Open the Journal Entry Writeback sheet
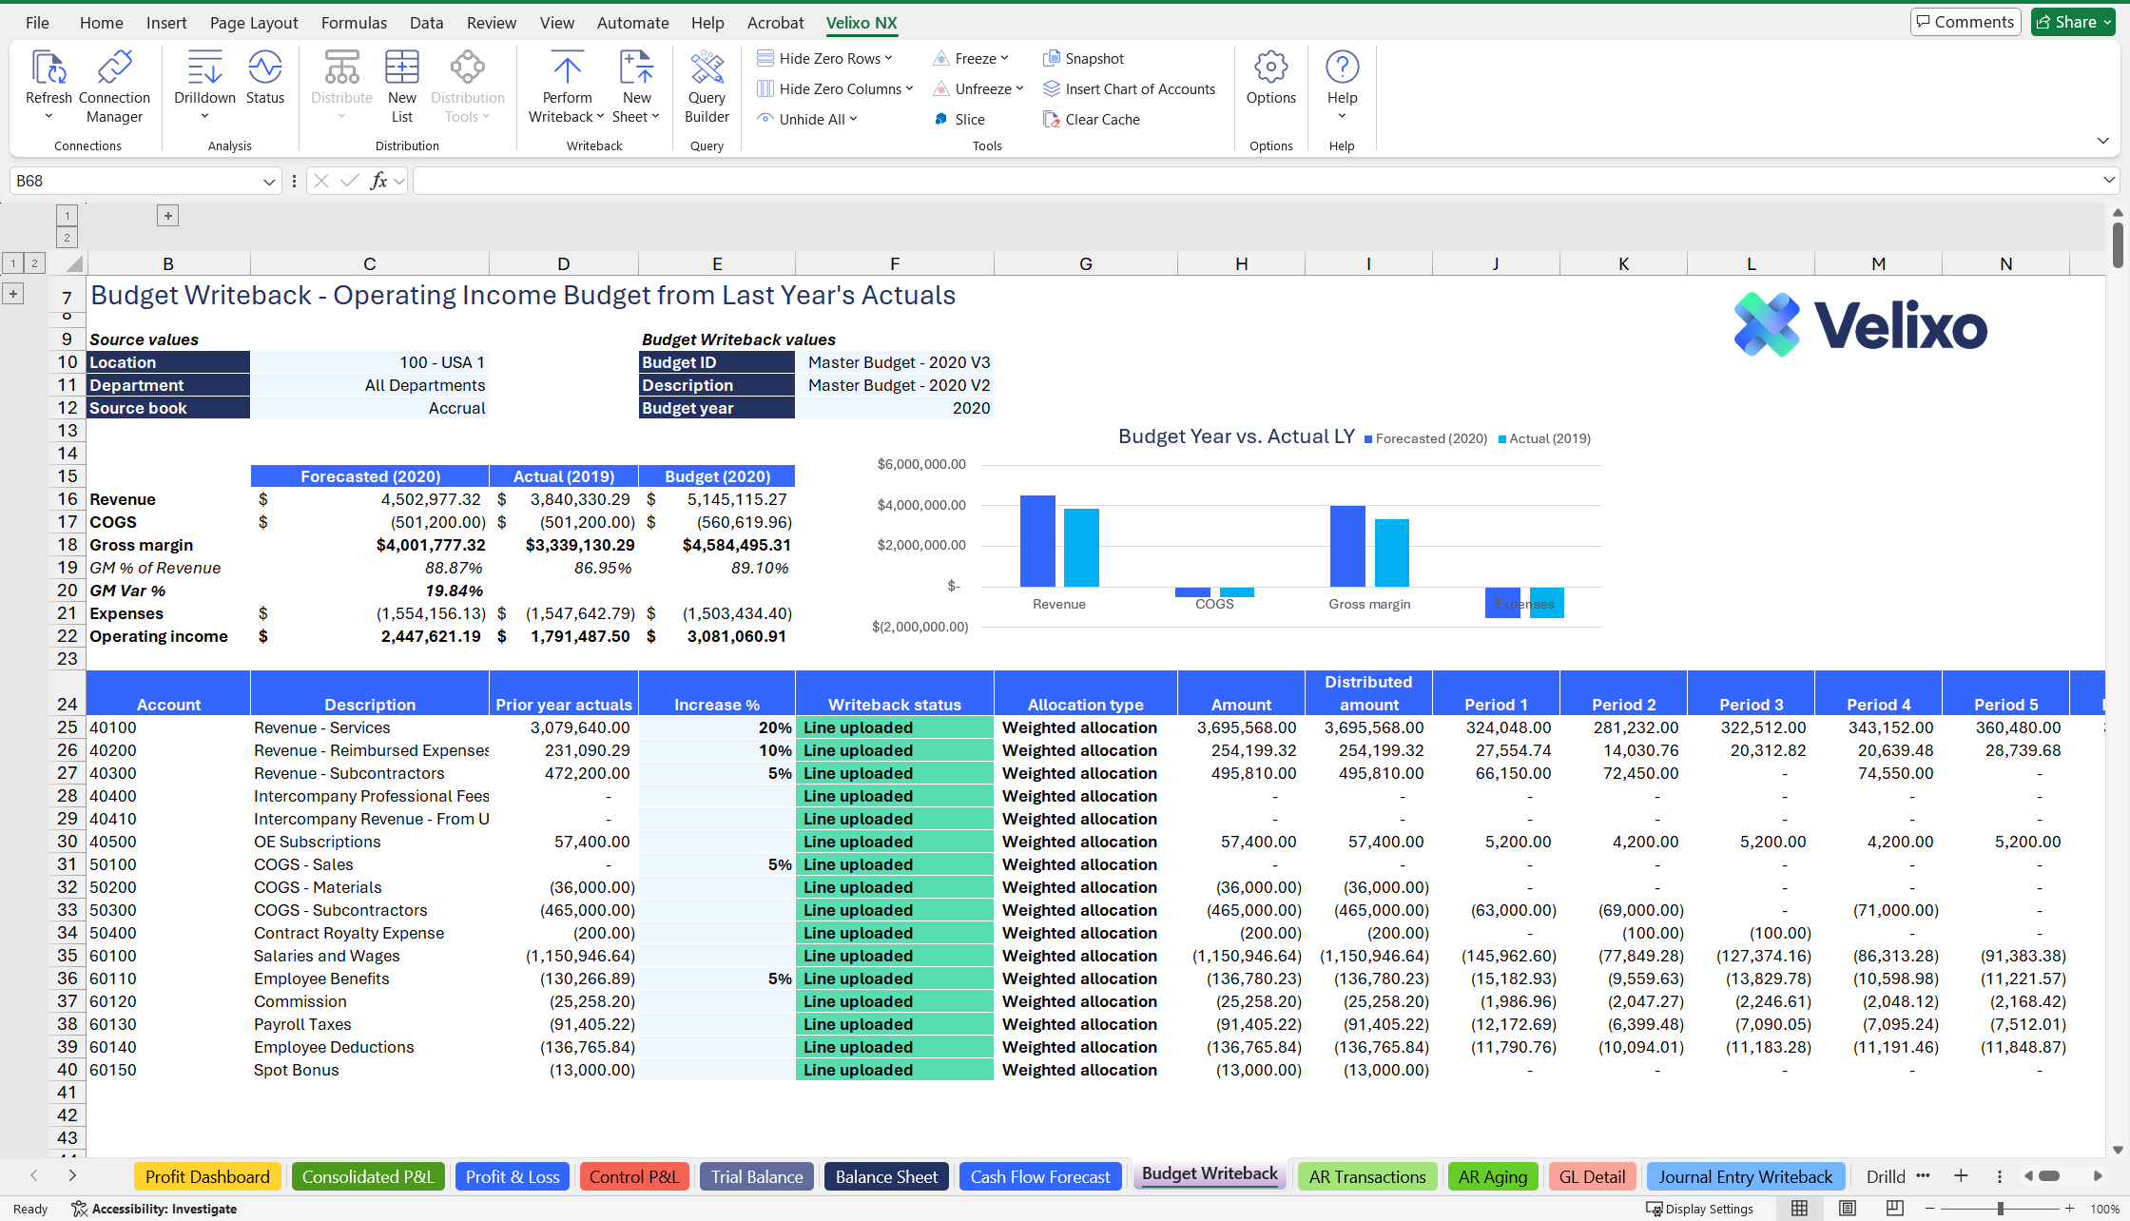The width and height of the screenshot is (2130, 1221). [1745, 1176]
